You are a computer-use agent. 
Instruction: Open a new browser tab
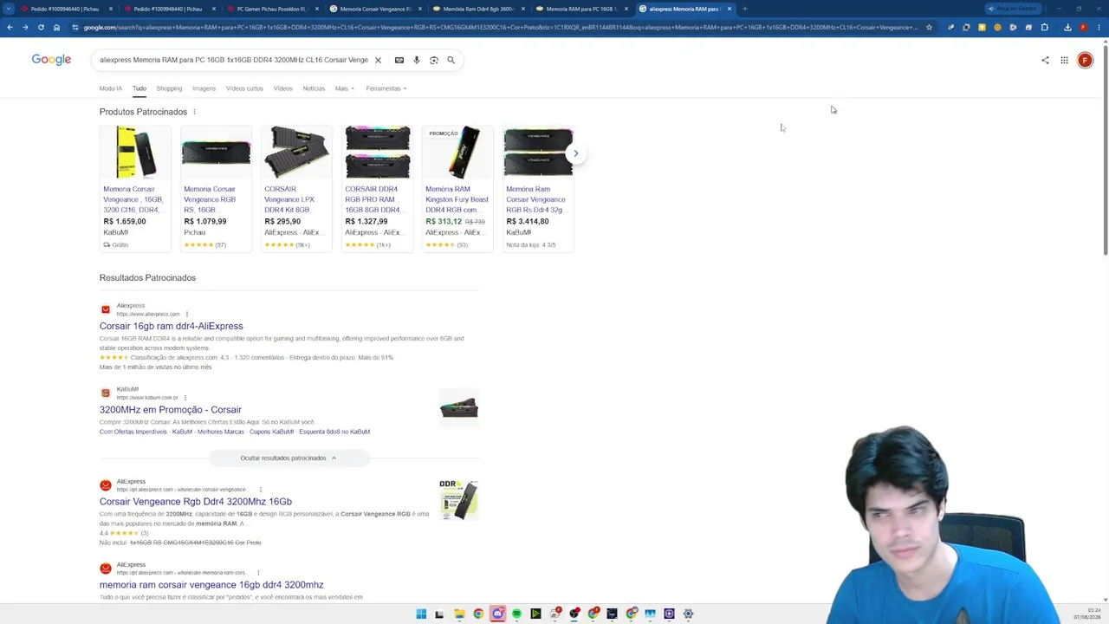(x=745, y=9)
